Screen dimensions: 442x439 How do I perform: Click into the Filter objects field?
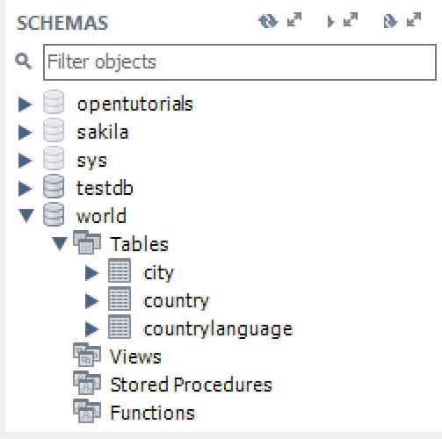click(240, 62)
